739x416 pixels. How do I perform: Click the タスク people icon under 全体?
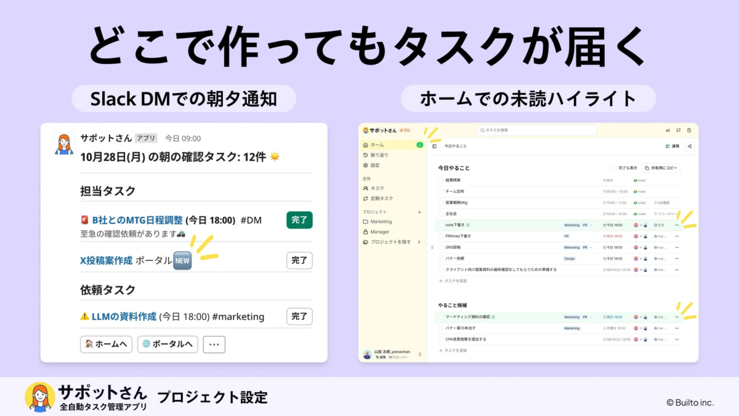(366, 188)
